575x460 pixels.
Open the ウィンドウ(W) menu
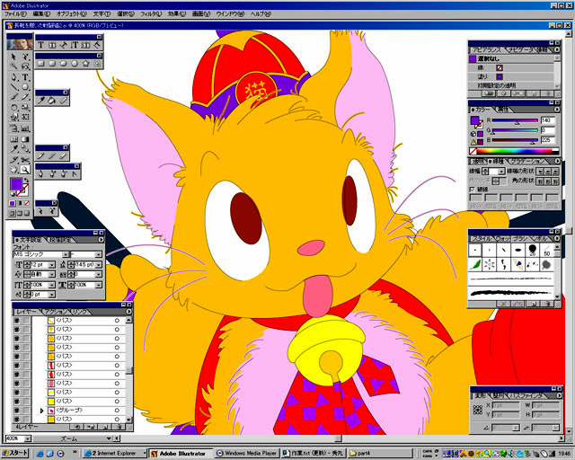tap(230, 14)
